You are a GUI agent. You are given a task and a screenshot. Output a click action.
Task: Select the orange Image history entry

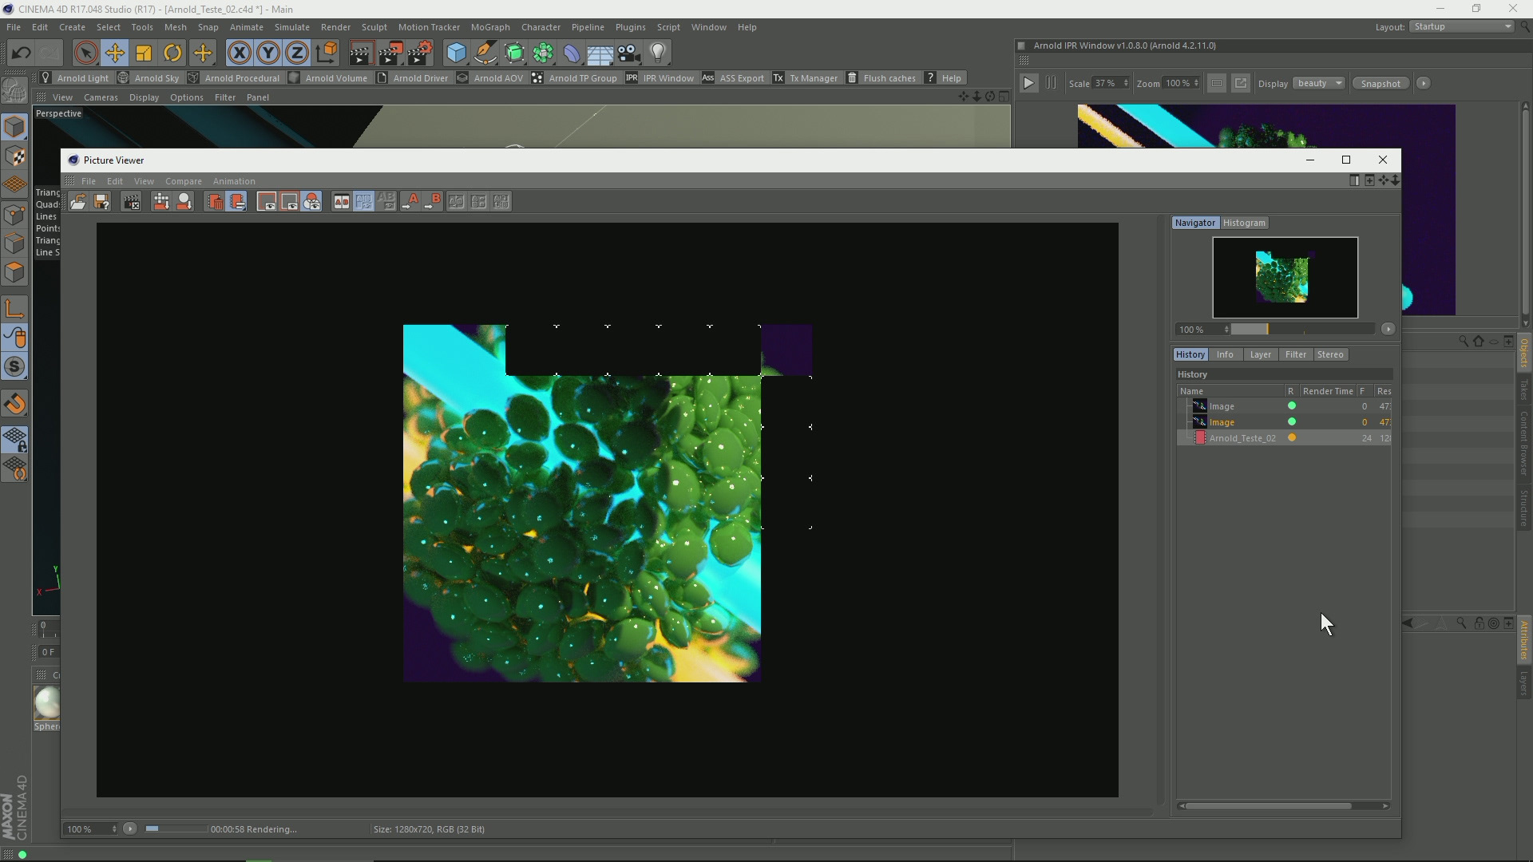(1284, 422)
